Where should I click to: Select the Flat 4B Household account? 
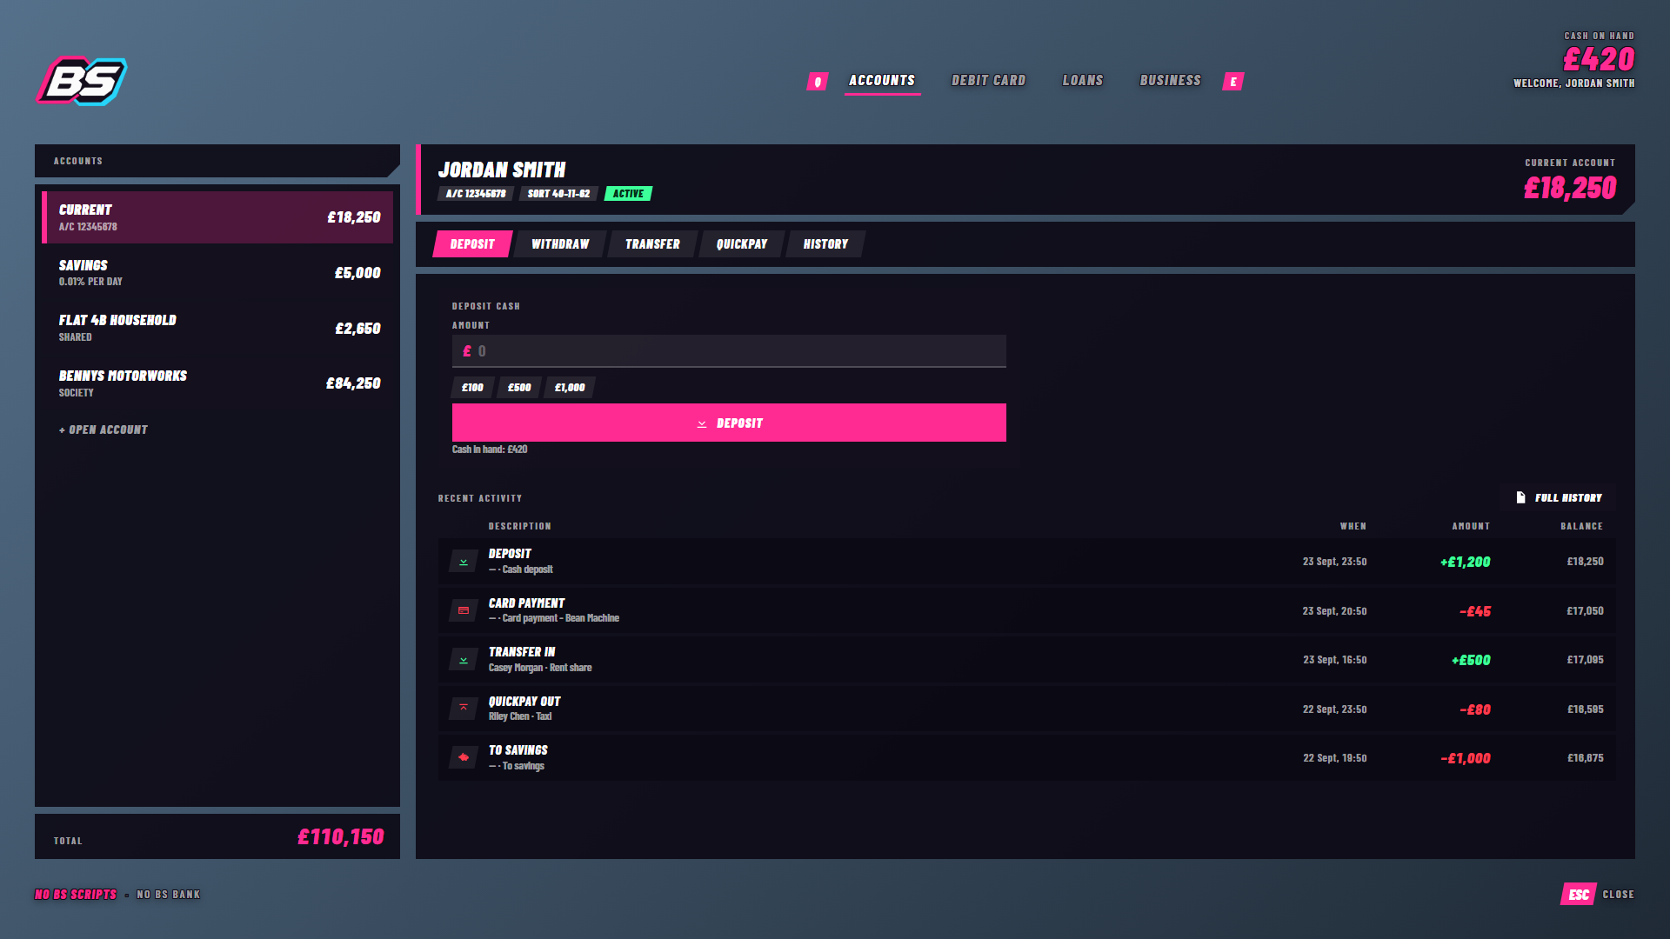click(217, 328)
